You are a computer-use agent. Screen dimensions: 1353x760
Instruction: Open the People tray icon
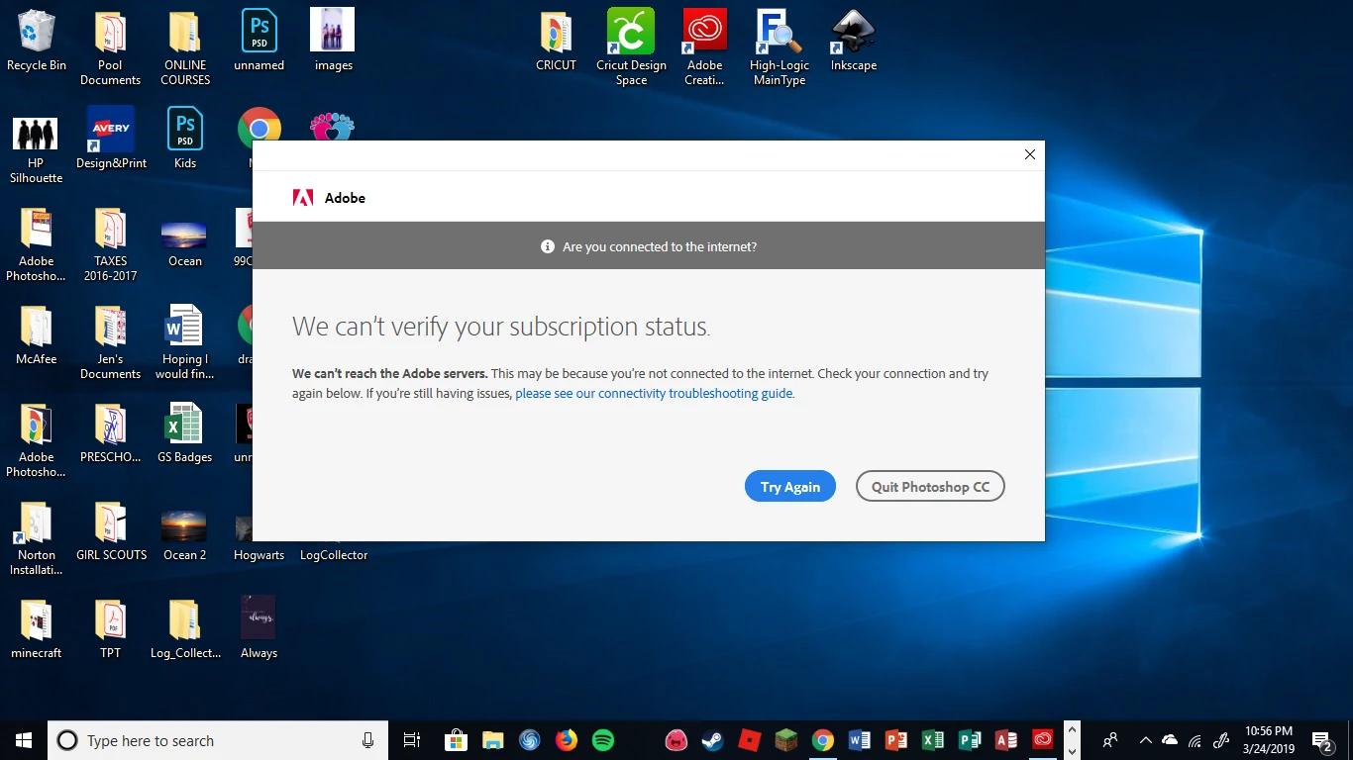tap(1110, 740)
